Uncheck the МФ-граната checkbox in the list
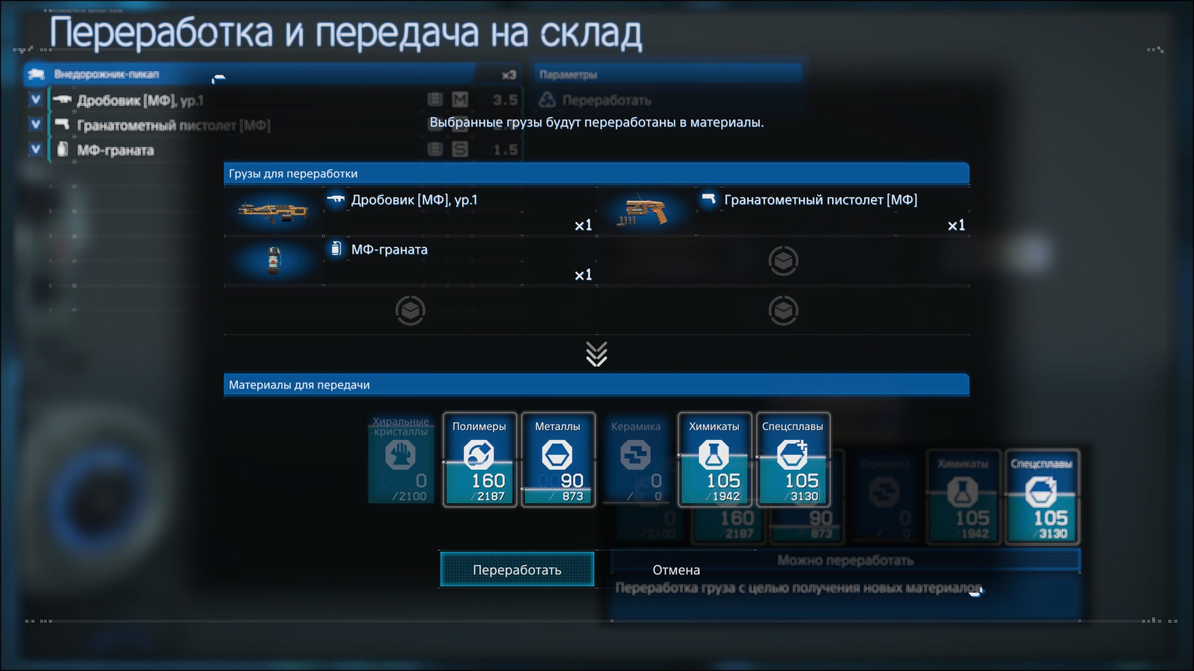 point(36,149)
